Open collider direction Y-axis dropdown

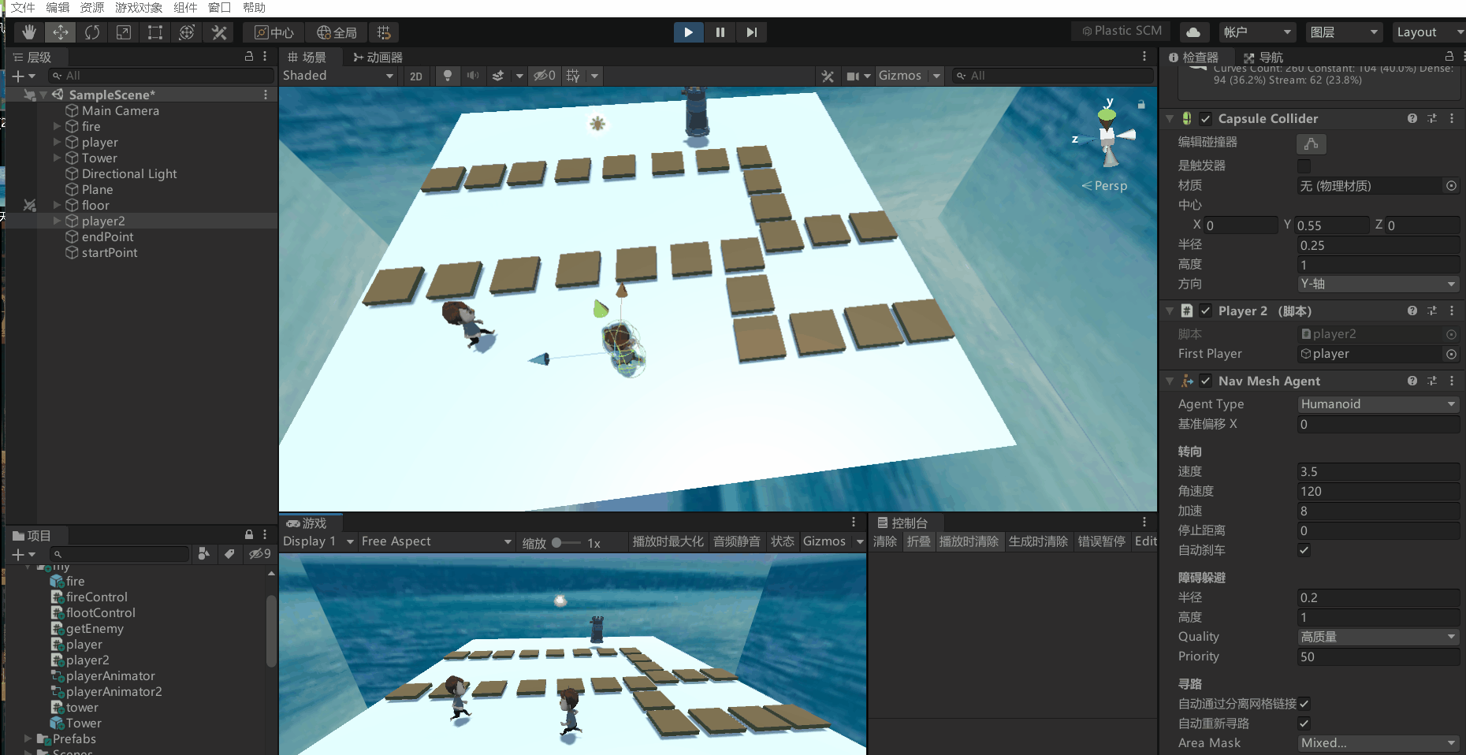(1379, 284)
